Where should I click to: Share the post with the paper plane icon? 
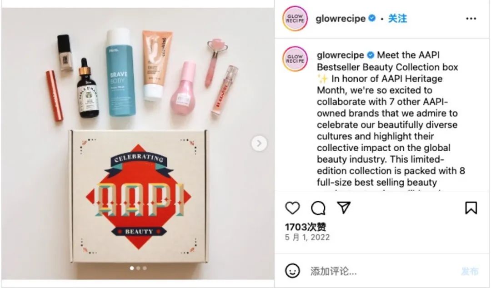tap(344, 208)
